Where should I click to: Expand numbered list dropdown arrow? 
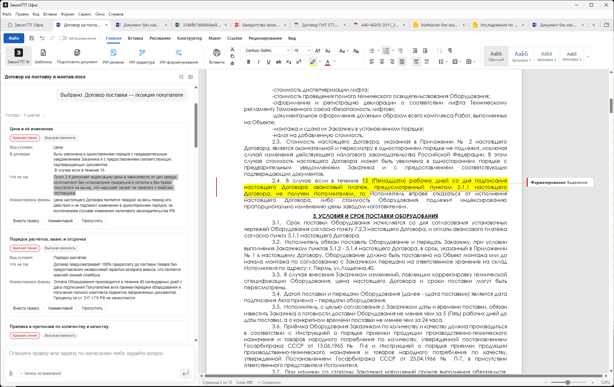click(x=393, y=51)
